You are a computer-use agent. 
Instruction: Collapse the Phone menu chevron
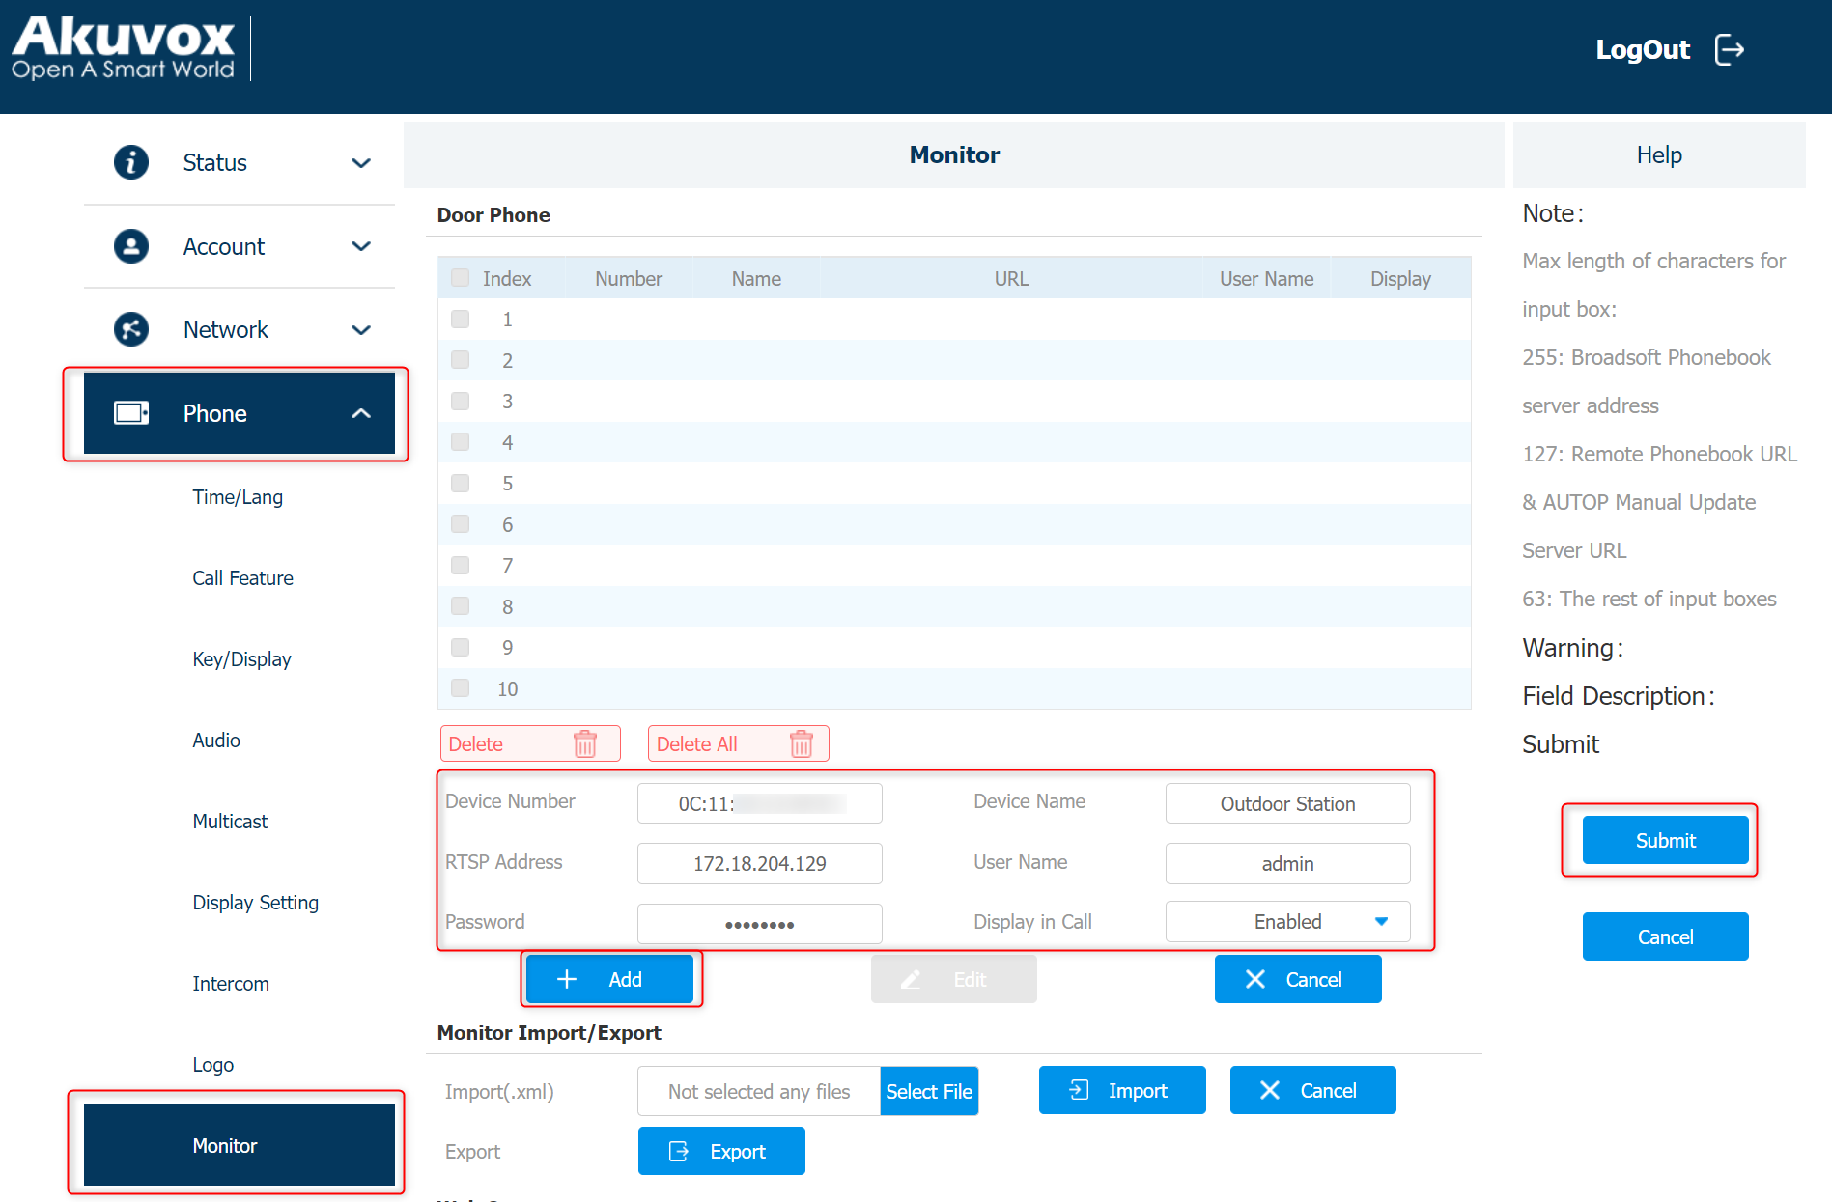click(x=361, y=413)
